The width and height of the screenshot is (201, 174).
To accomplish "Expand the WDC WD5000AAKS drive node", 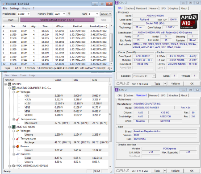I will pyautogui.click(x=9, y=166).
